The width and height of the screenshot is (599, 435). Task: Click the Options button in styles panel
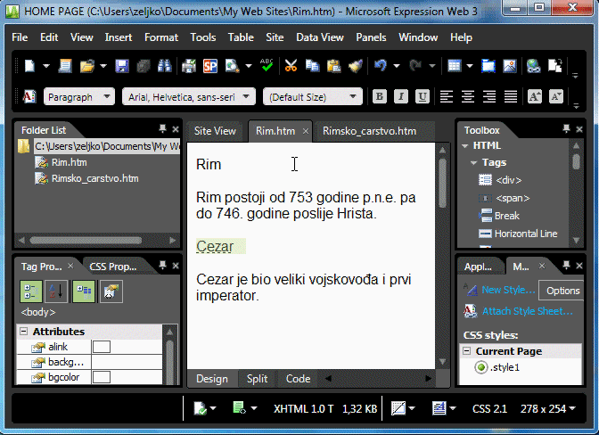(562, 291)
